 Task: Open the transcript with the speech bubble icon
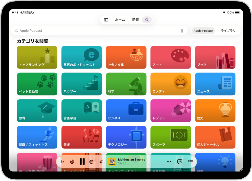point(179,162)
